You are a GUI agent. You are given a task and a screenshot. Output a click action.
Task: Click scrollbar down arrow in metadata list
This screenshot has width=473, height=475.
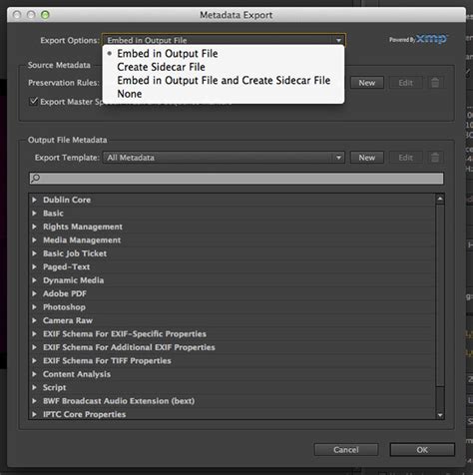pyautogui.click(x=440, y=415)
